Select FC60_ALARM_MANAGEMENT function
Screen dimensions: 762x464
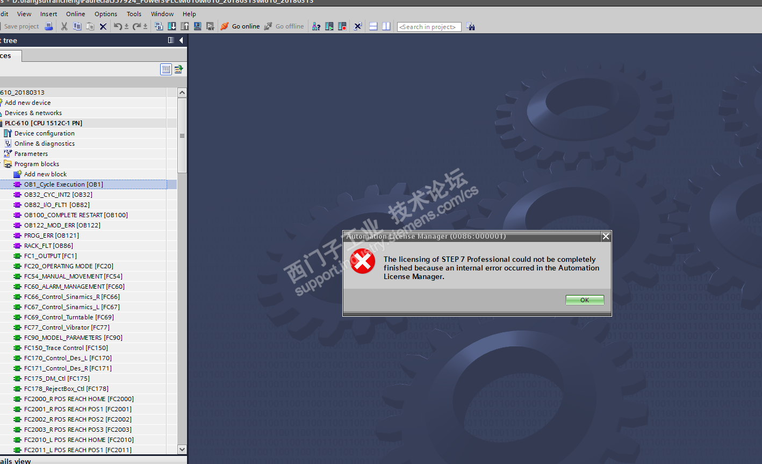[74, 287]
